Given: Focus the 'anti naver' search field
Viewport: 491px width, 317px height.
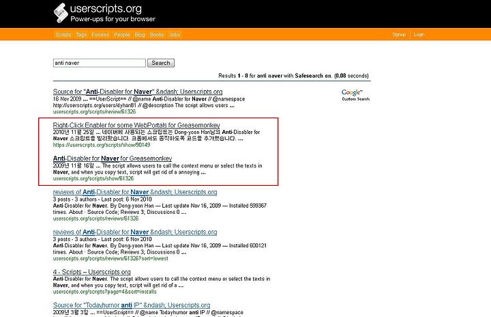Looking at the screenshot, I should [100, 63].
